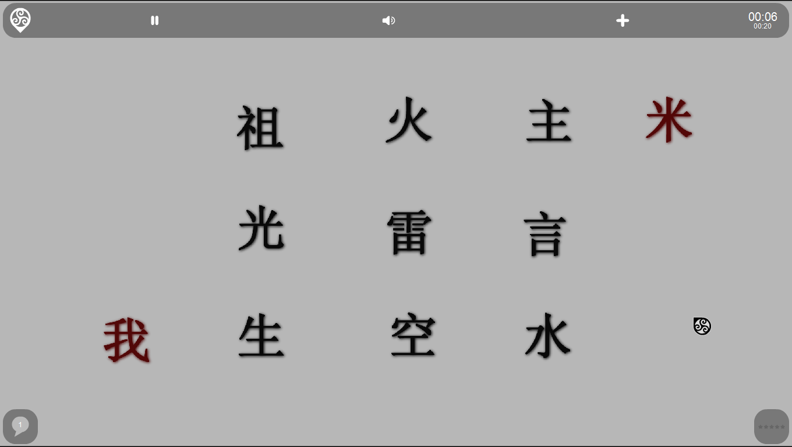Select the red 米 character
Image resolution: width=792 pixels, height=447 pixels.
tap(669, 120)
